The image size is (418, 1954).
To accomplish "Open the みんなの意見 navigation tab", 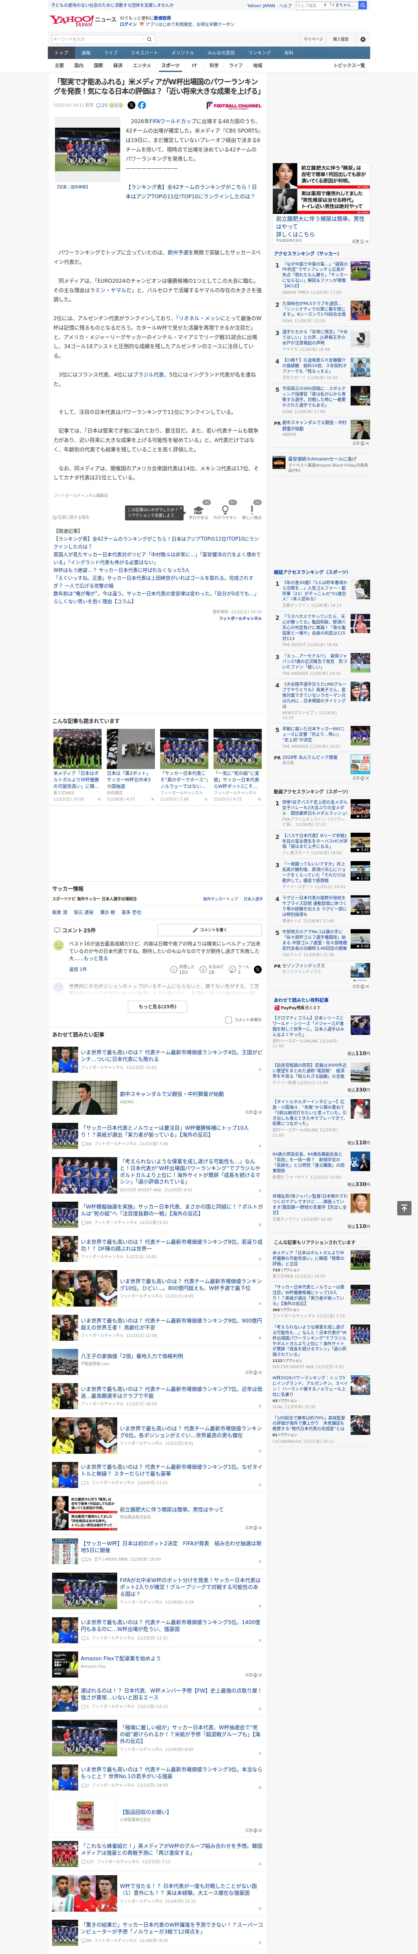I will [x=221, y=53].
